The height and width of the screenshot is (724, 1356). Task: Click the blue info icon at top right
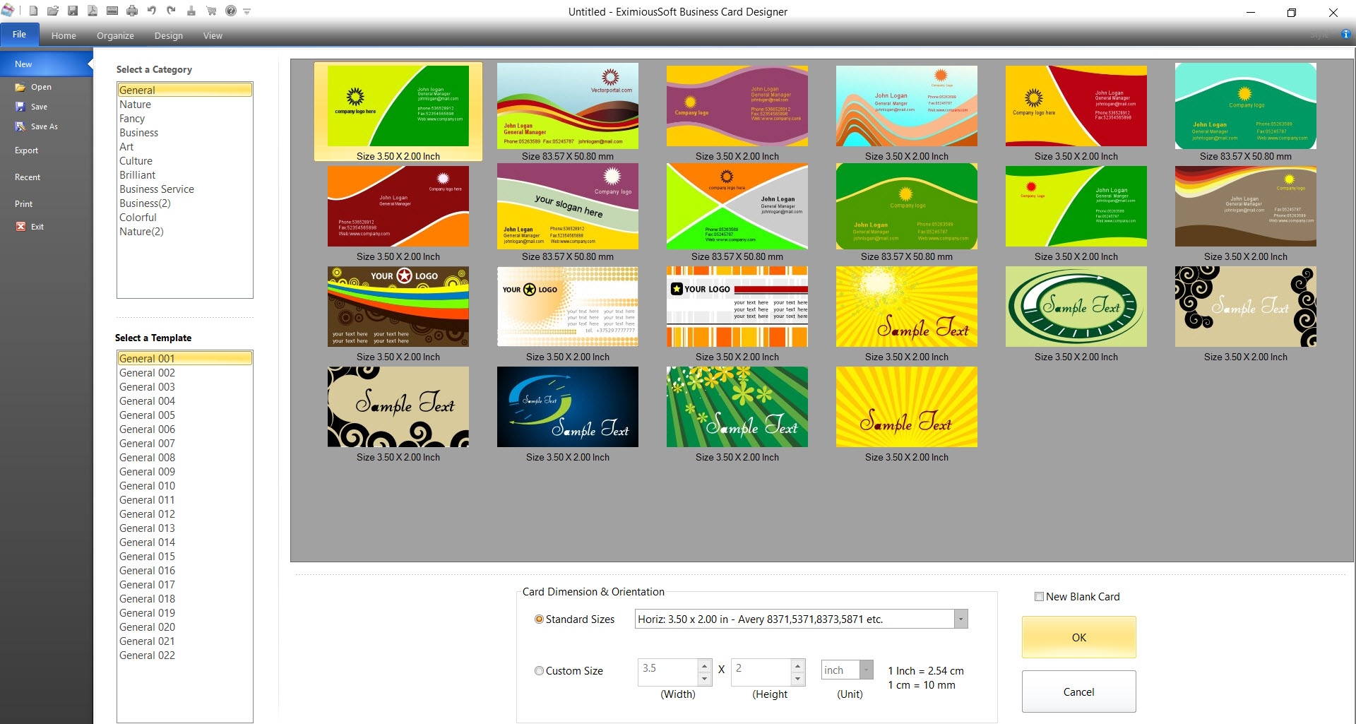click(x=1346, y=34)
